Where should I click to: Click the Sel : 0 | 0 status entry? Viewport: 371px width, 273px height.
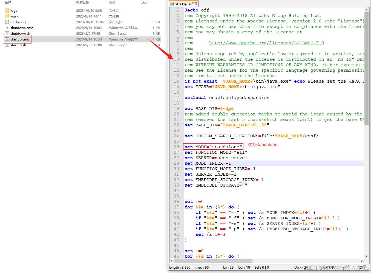(x=261, y=268)
